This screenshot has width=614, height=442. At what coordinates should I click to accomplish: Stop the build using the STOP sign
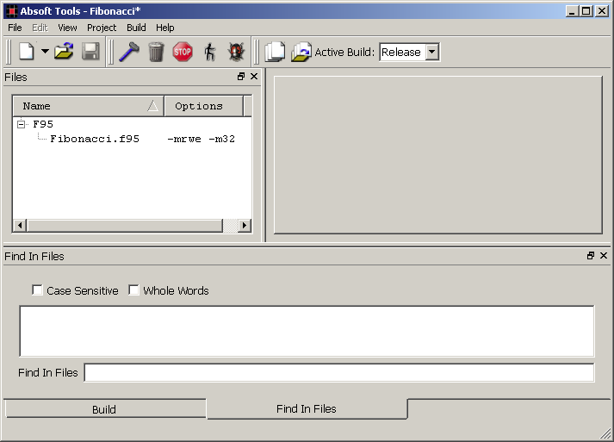183,52
